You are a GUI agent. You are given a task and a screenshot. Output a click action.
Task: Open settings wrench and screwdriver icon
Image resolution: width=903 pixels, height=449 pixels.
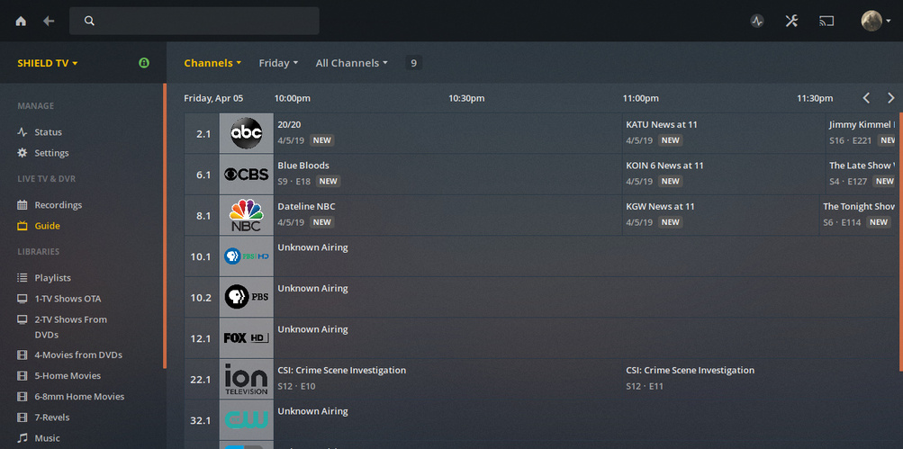point(791,22)
